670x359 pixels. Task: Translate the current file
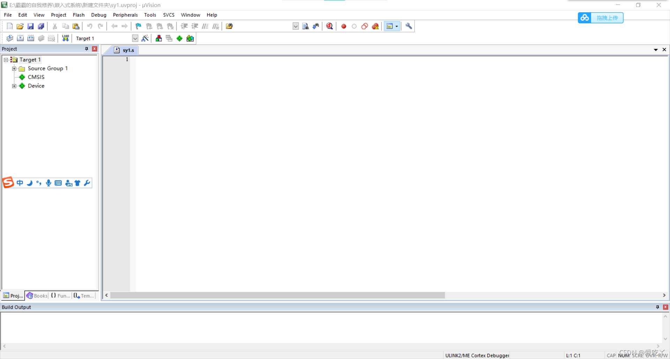click(10, 38)
